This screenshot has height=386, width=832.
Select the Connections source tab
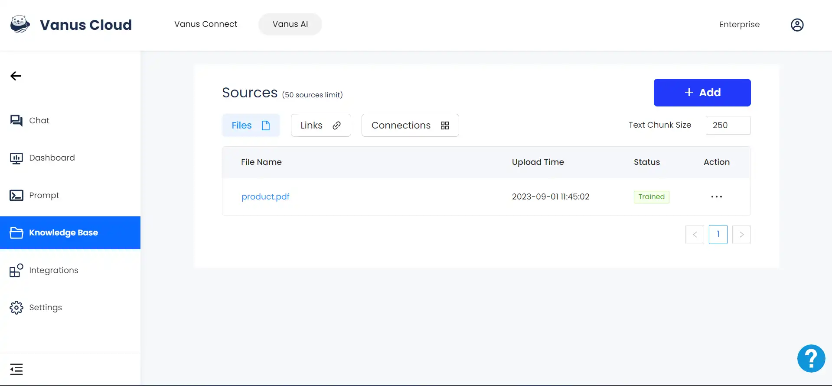coord(410,125)
